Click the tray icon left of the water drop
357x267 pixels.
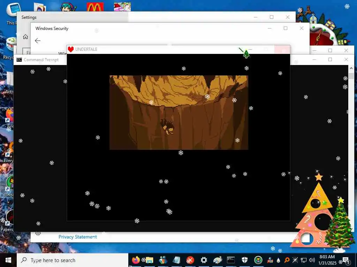tap(270, 260)
